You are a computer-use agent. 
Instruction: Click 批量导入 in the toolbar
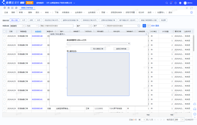coord(161,12)
